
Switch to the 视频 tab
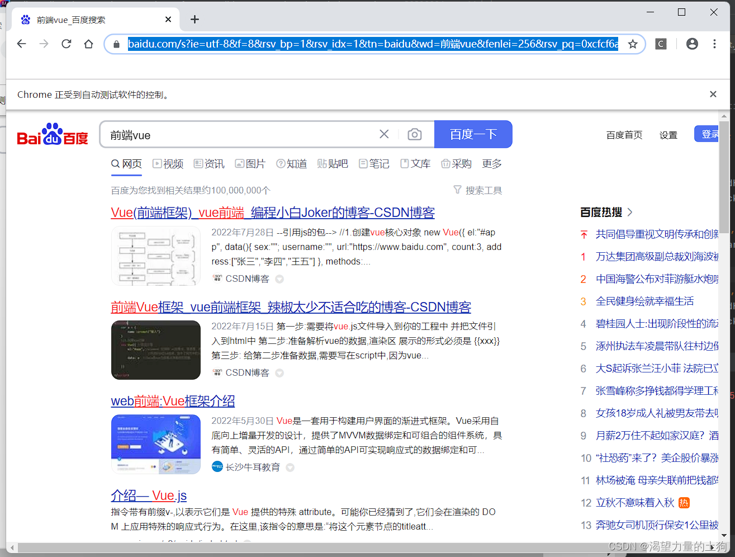tap(168, 163)
